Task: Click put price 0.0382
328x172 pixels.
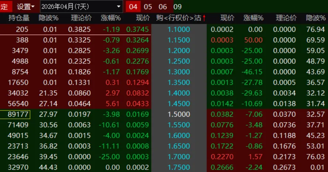Action: point(222,114)
